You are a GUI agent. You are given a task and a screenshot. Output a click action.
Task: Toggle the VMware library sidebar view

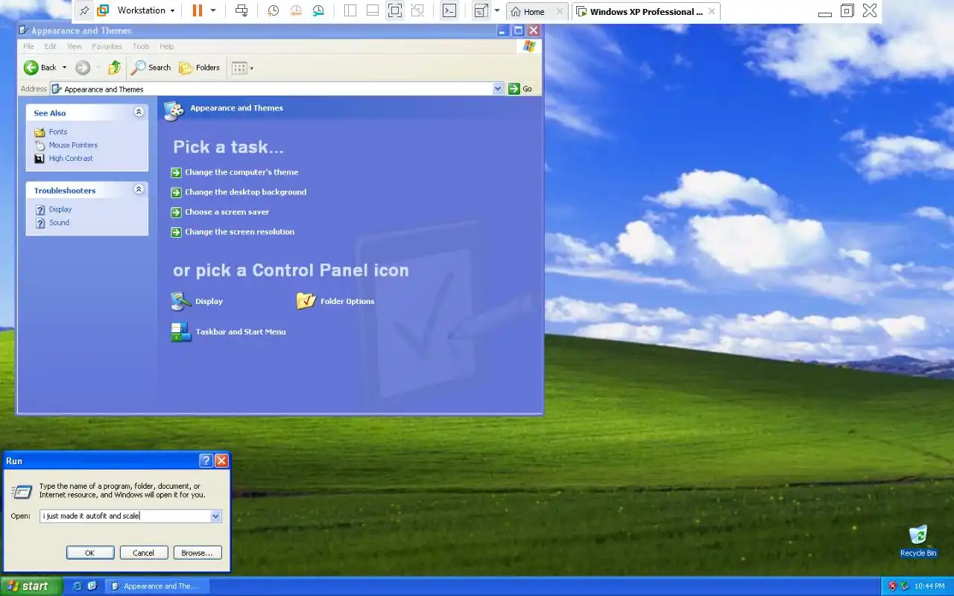[x=350, y=10]
